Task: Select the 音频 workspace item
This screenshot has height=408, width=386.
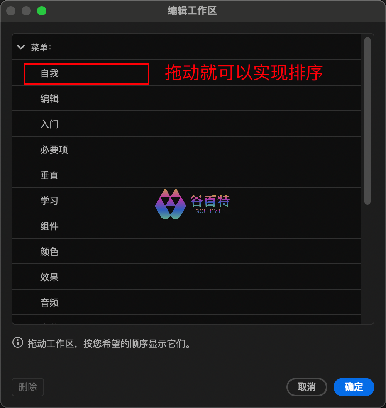Action: [x=187, y=303]
